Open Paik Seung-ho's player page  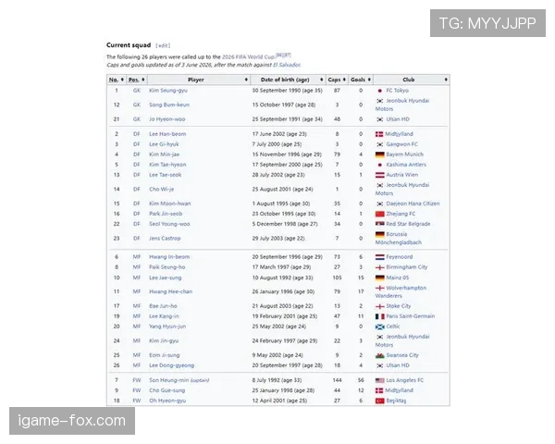point(167,267)
